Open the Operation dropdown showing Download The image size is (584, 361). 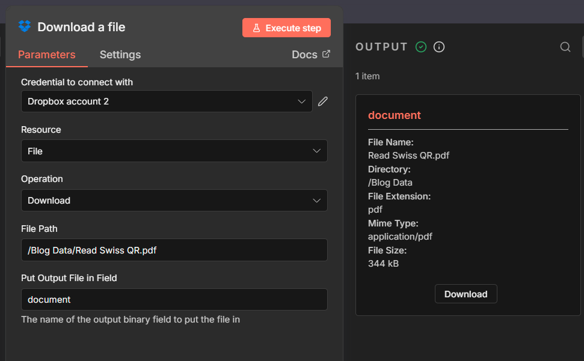pos(174,200)
